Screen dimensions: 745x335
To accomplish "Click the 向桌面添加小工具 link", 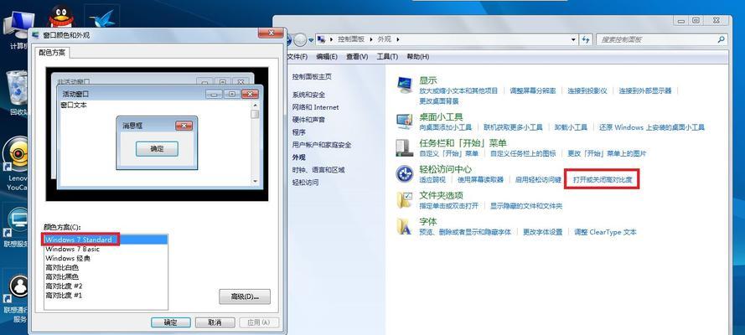I will (446, 127).
